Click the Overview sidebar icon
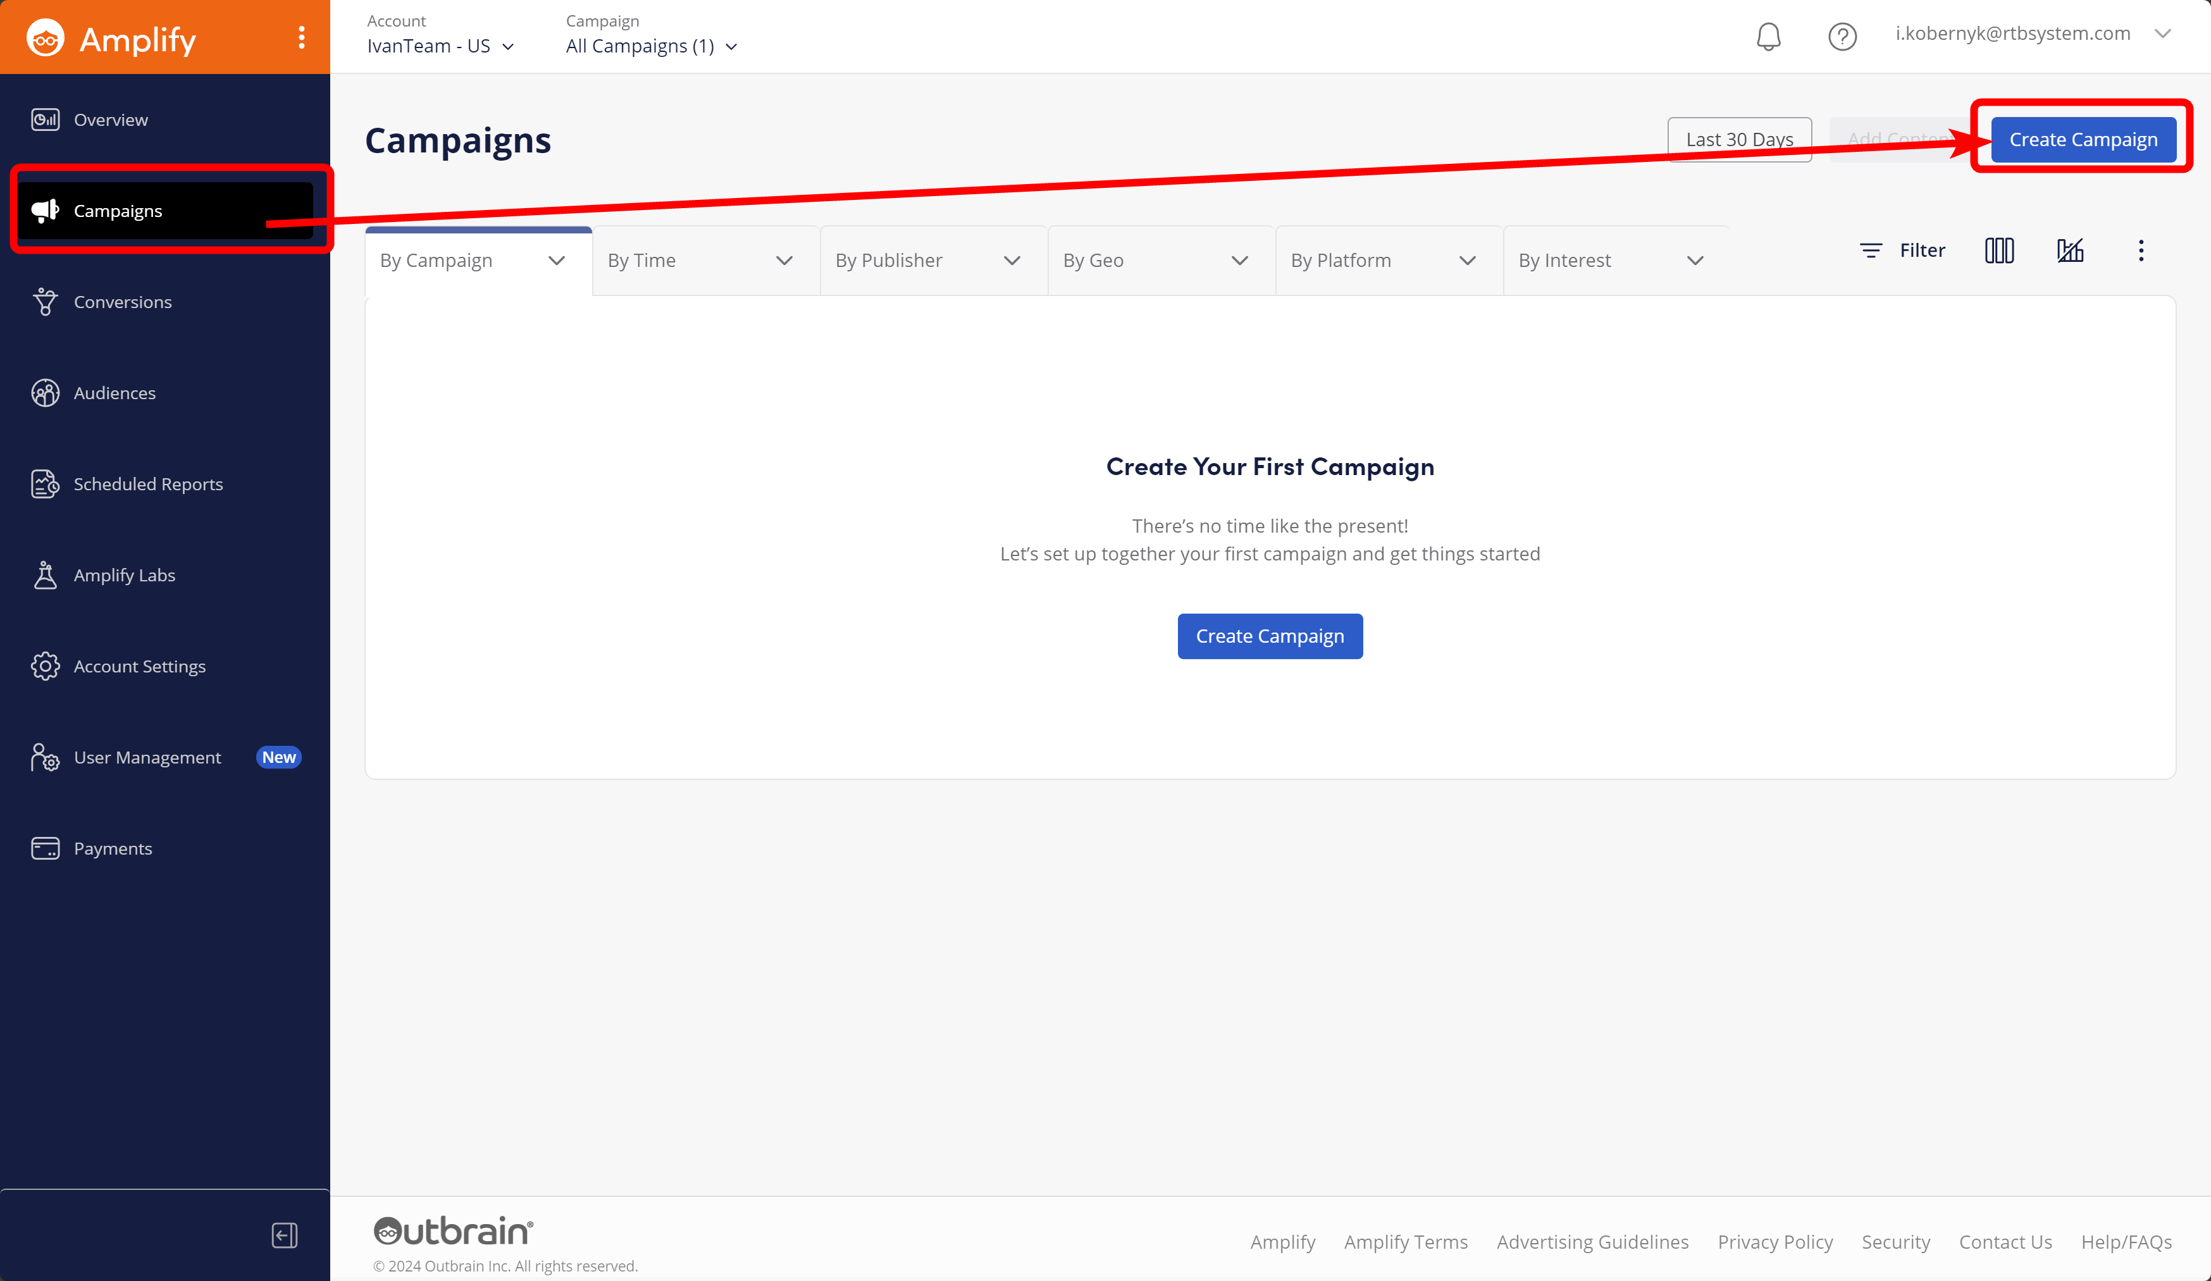This screenshot has height=1281, width=2211. [x=45, y=120]
